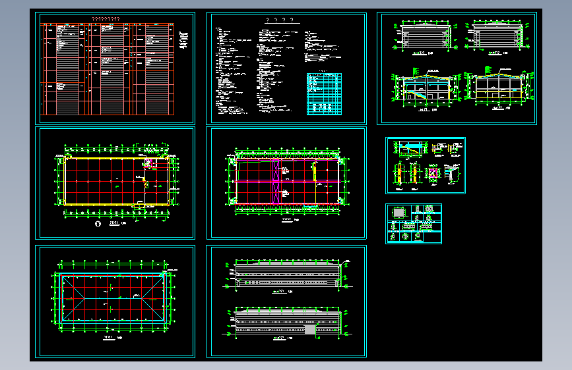The height and width of the screenshot is (370, 572).
Task: Select the floor plan with magenta cross-braced bay
Action: coord(286,183)
